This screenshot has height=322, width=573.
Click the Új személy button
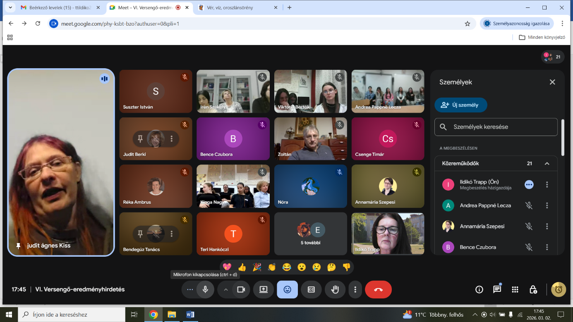click(460, 105)
